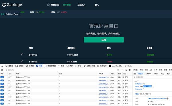The width and height of the screenshot is (172, 106).
Task: Open the Max HackBar panel
Action: click(x=116, y=66)
